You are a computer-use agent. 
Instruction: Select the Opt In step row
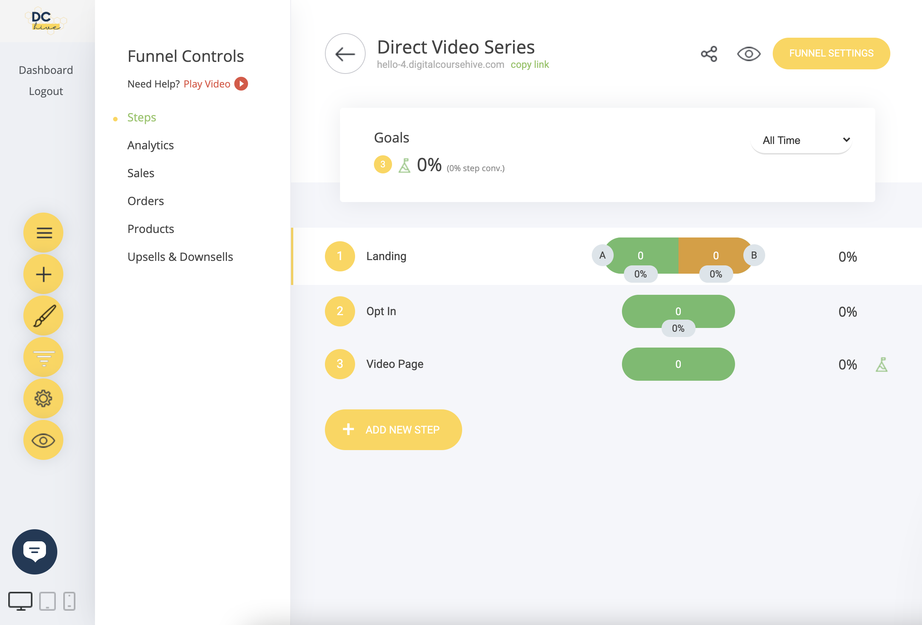381,311
